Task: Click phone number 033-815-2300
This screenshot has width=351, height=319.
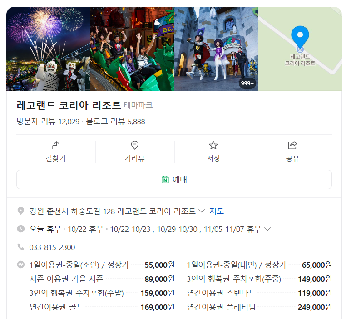Action: 52,247
